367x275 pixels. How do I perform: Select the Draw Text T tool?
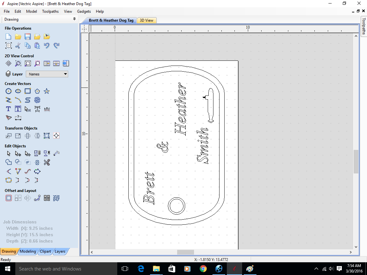pos(8,109)
